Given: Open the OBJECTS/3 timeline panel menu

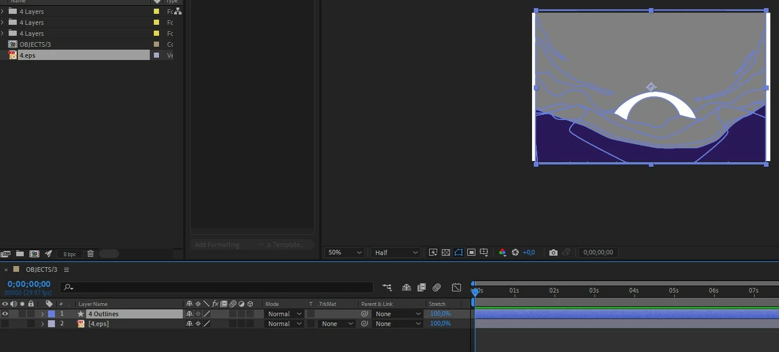Looking at the screenshot, I should coord(67,269).
